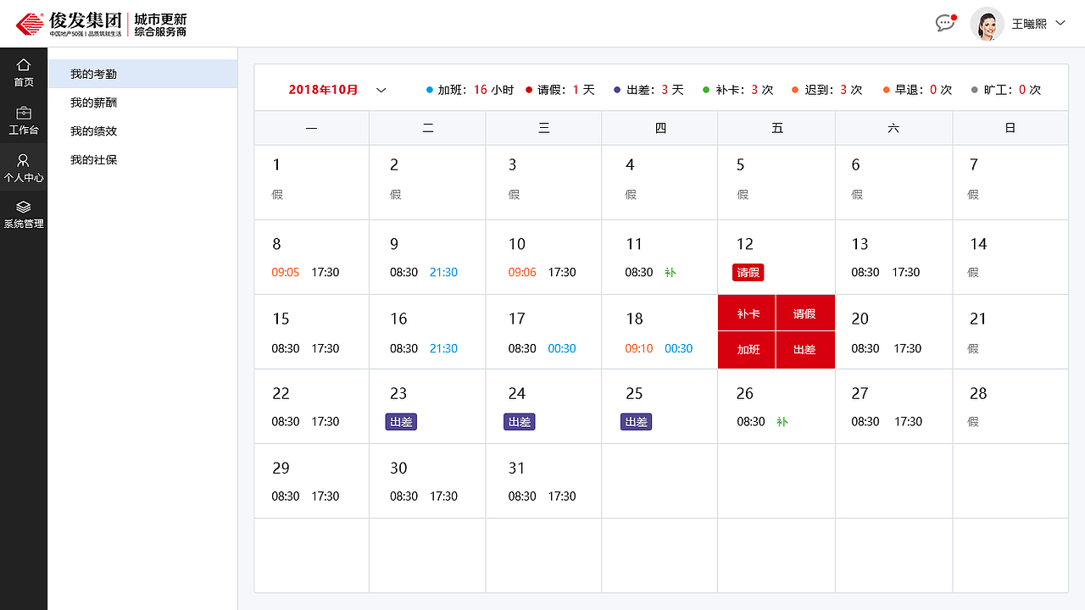Click the 加班 badge on October 19

[x=747, y=349]
